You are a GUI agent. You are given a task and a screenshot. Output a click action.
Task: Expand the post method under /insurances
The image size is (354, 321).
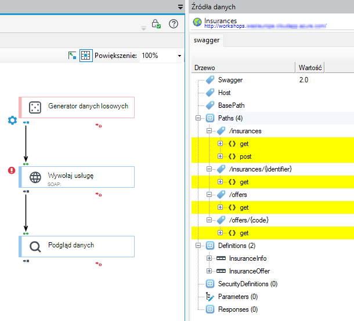[220, 156]
